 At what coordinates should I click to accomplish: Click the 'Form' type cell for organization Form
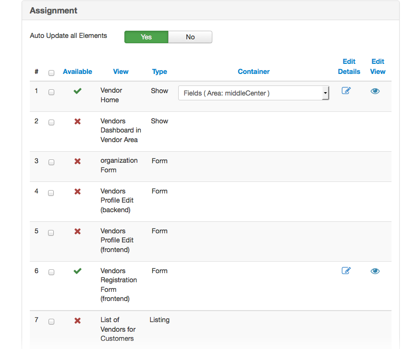tap(159, 161)
